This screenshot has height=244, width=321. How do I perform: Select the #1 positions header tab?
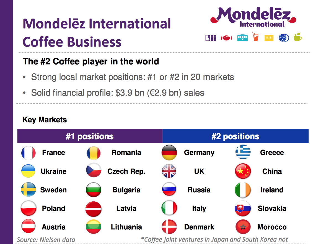click(90, 136)
